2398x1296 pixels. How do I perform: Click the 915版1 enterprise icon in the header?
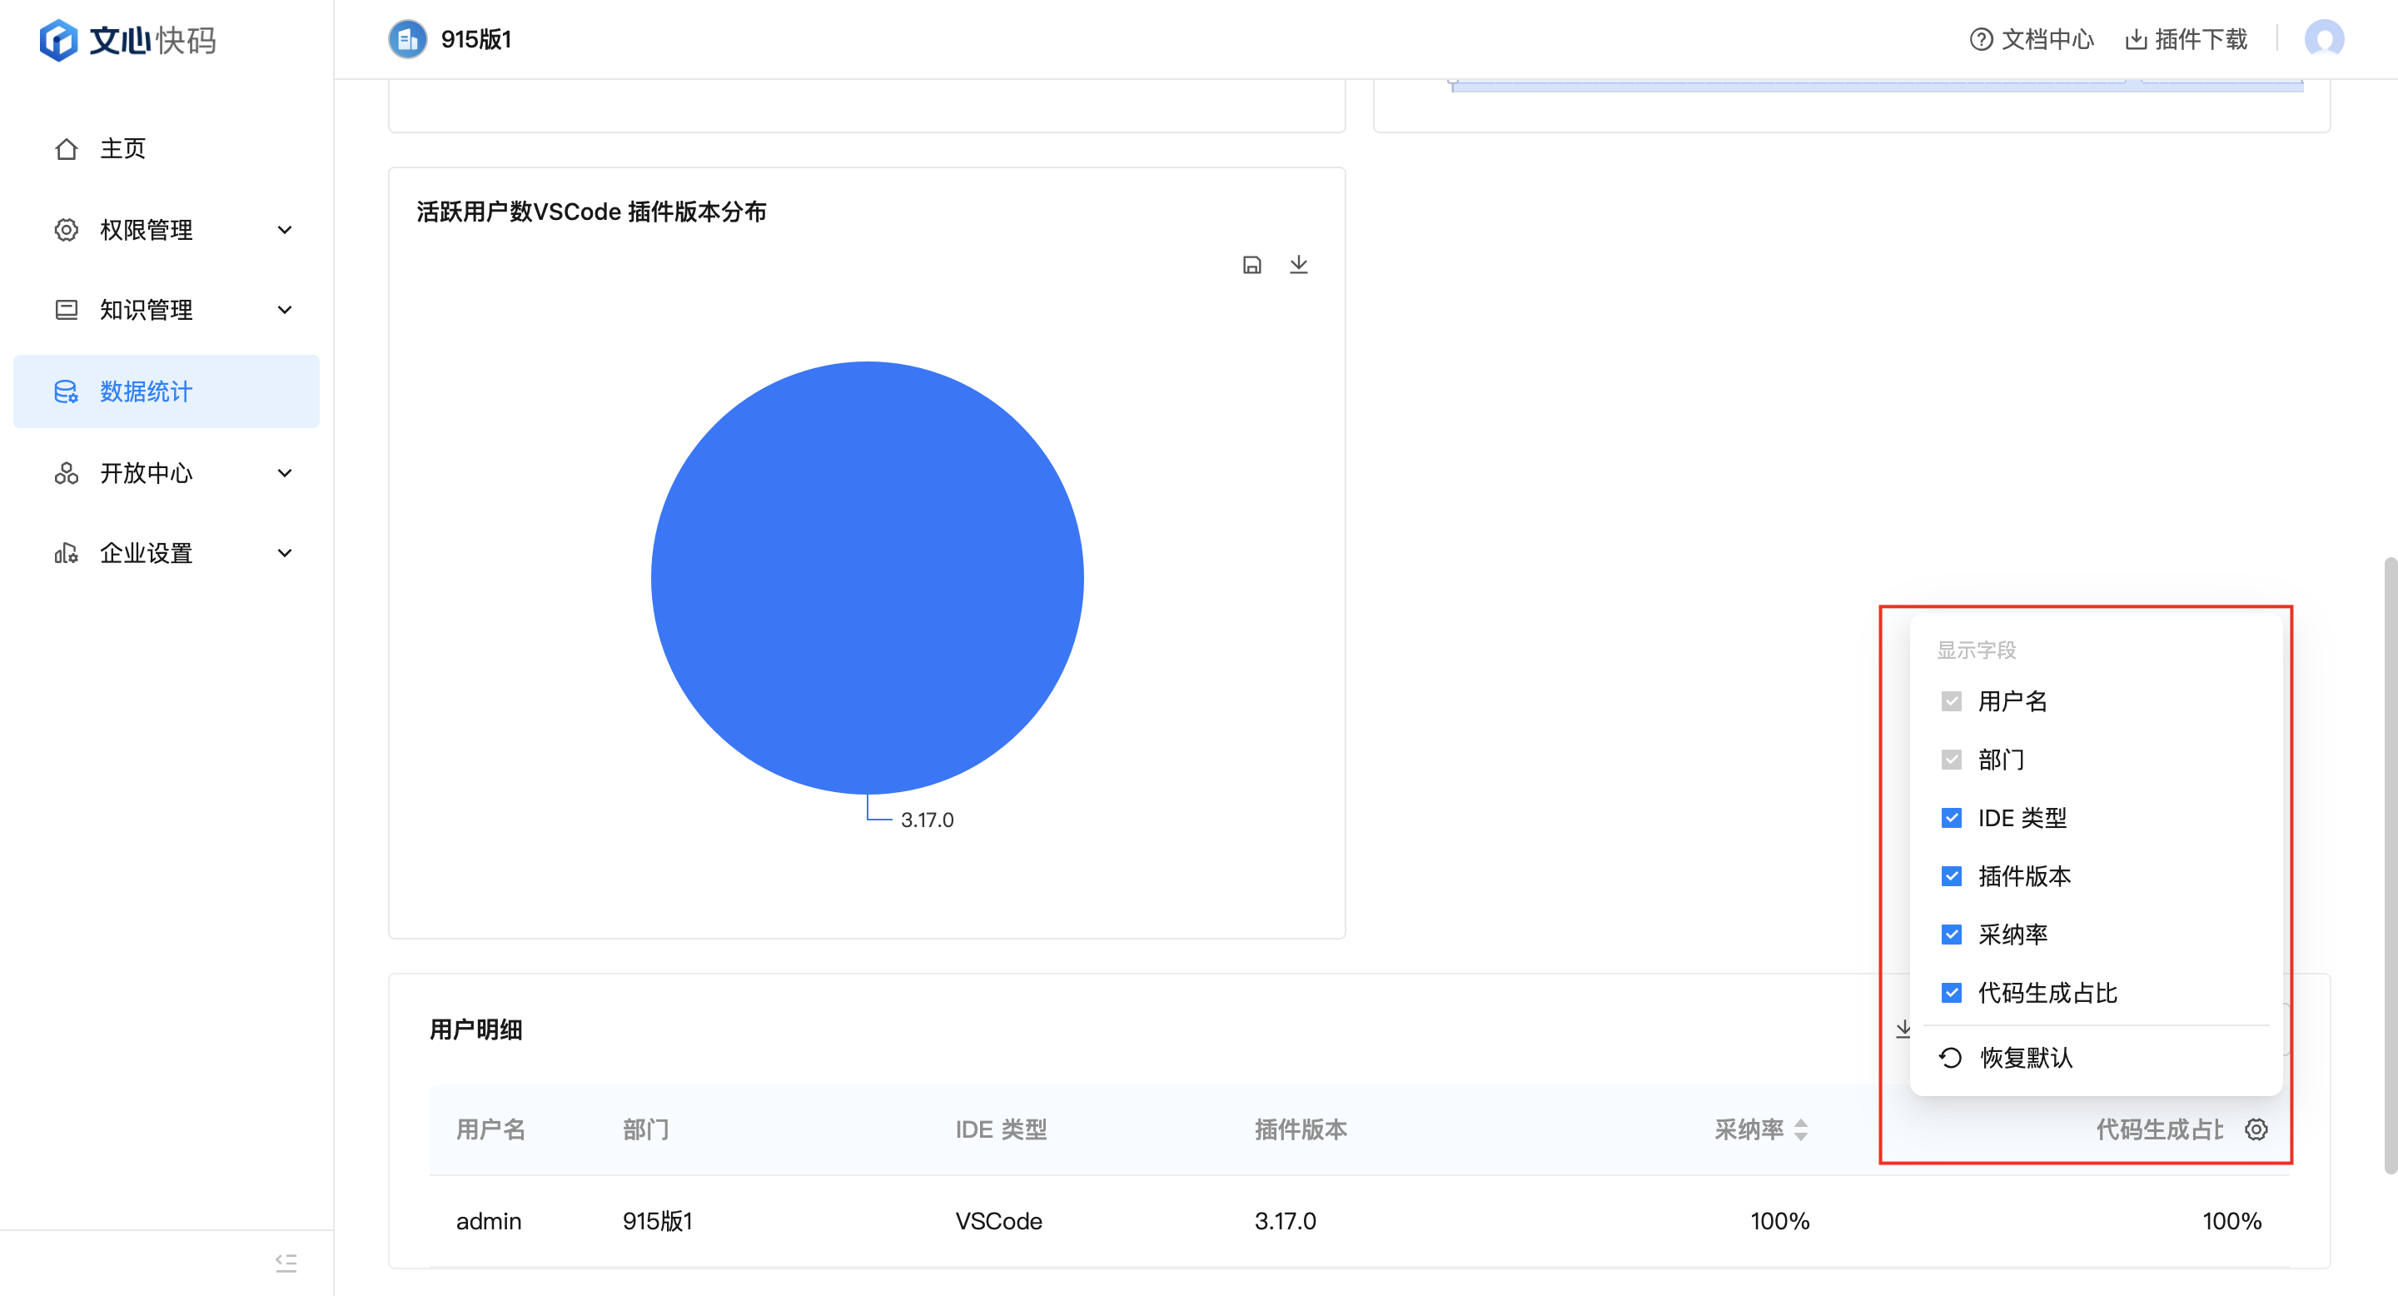pyautogui.click(x=408, y=39)
